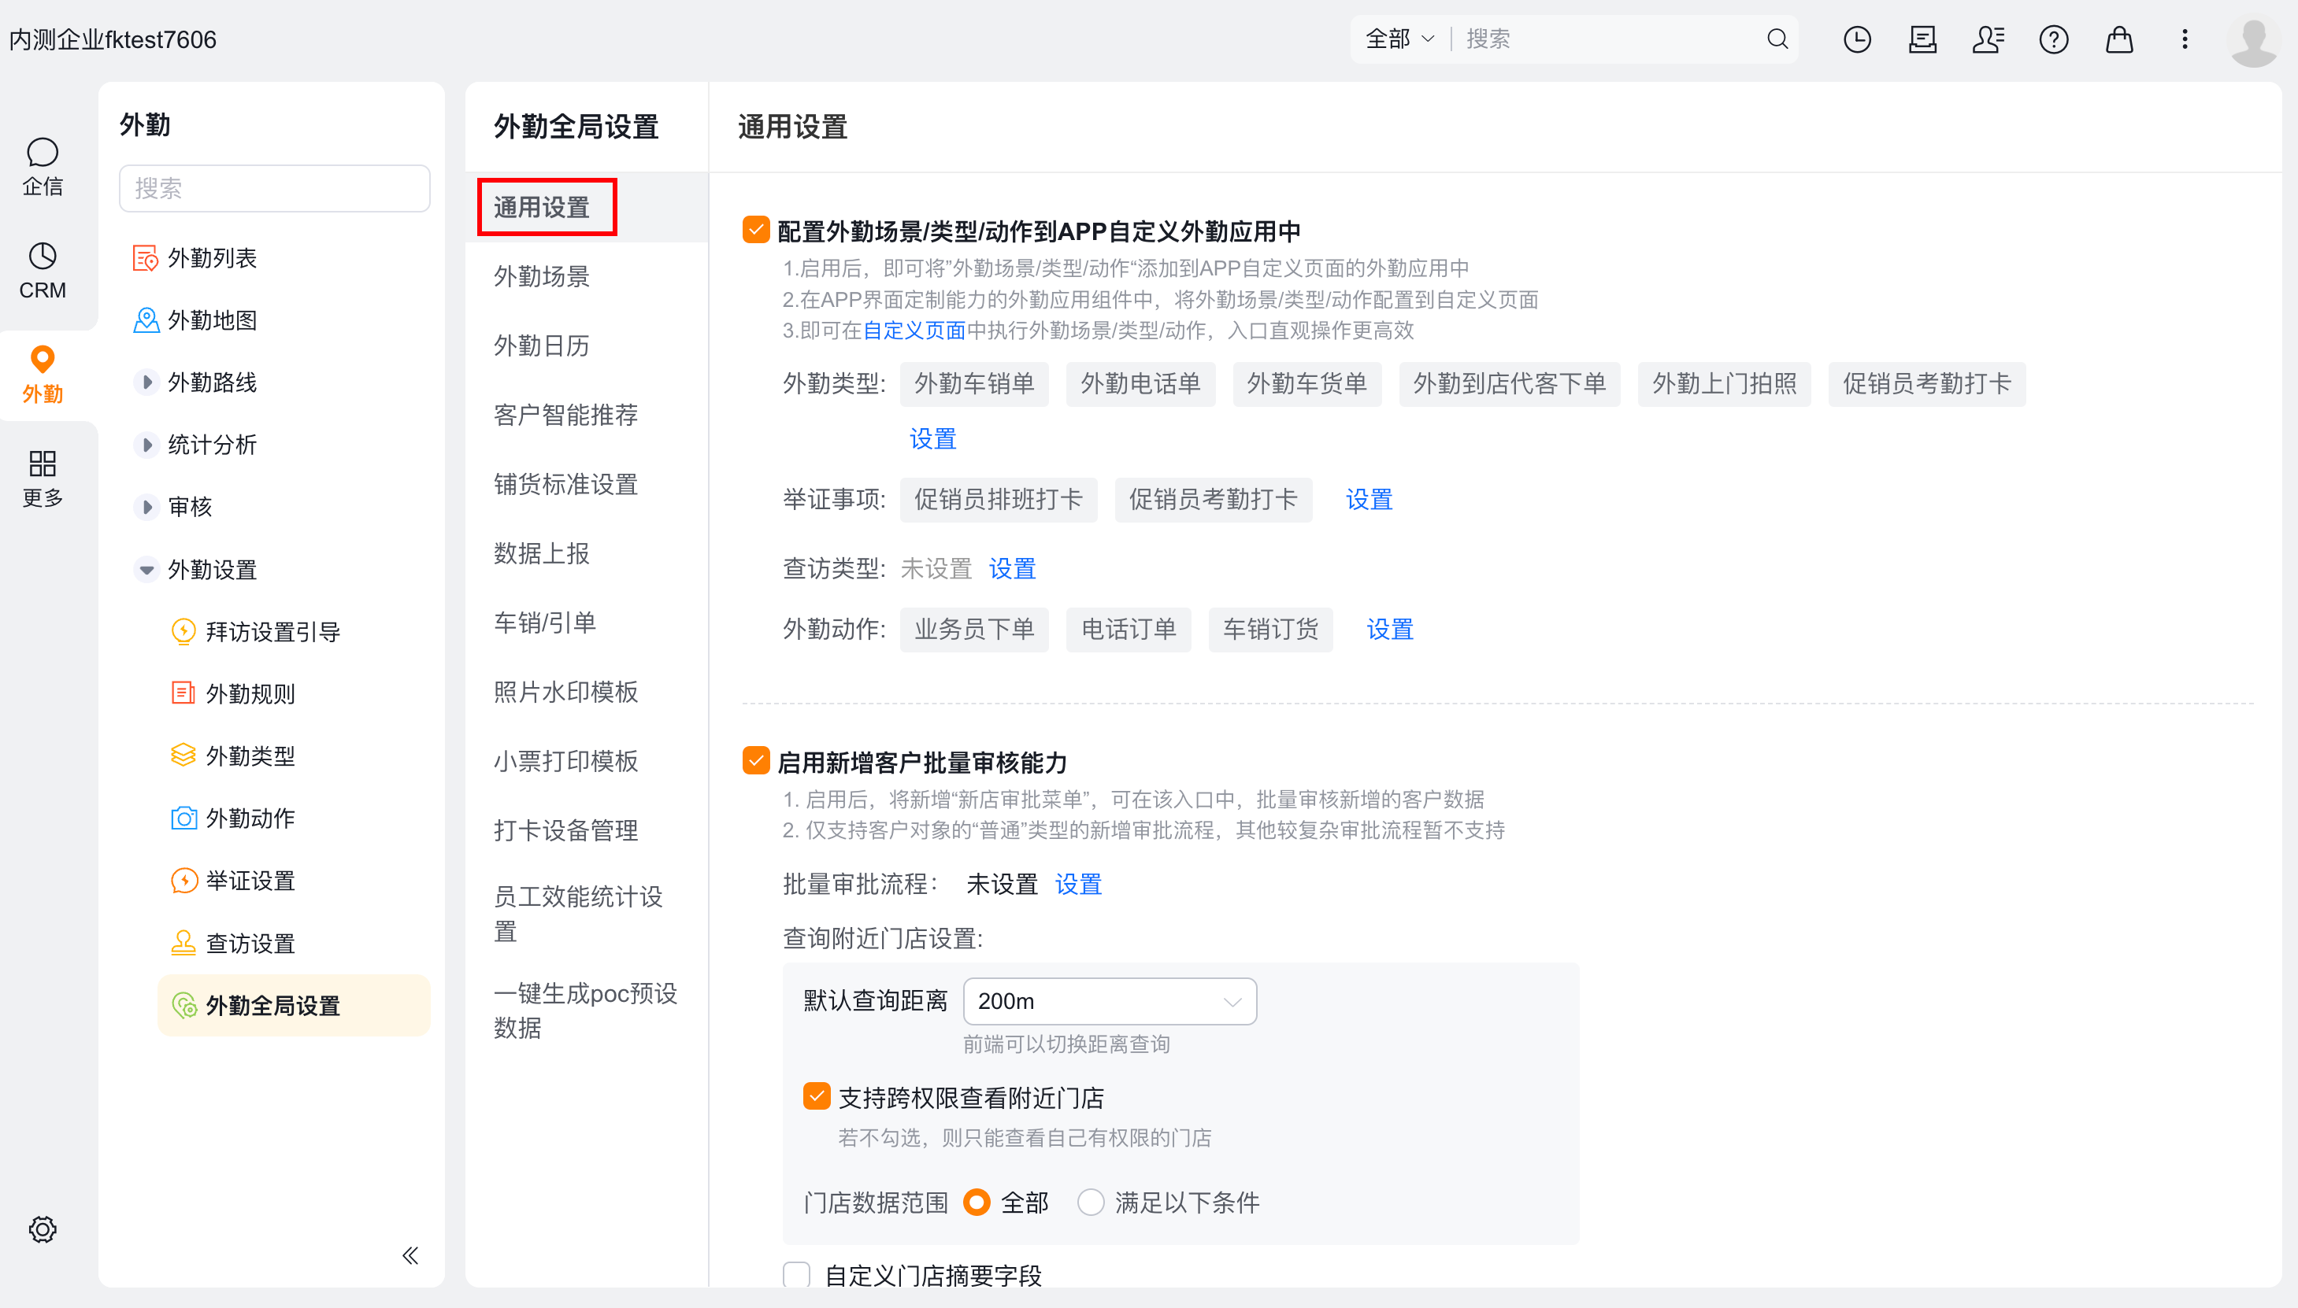Click 设置 link for 举证事项
This screenshot has height=1308, width=2298.
pyautogui.click(x=1369, y=500)
